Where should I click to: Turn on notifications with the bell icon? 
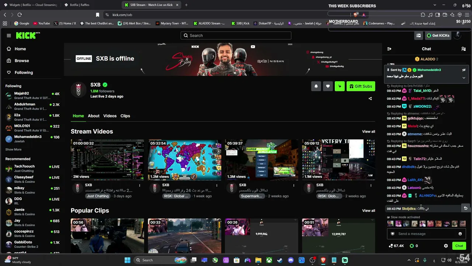point(316,86)
